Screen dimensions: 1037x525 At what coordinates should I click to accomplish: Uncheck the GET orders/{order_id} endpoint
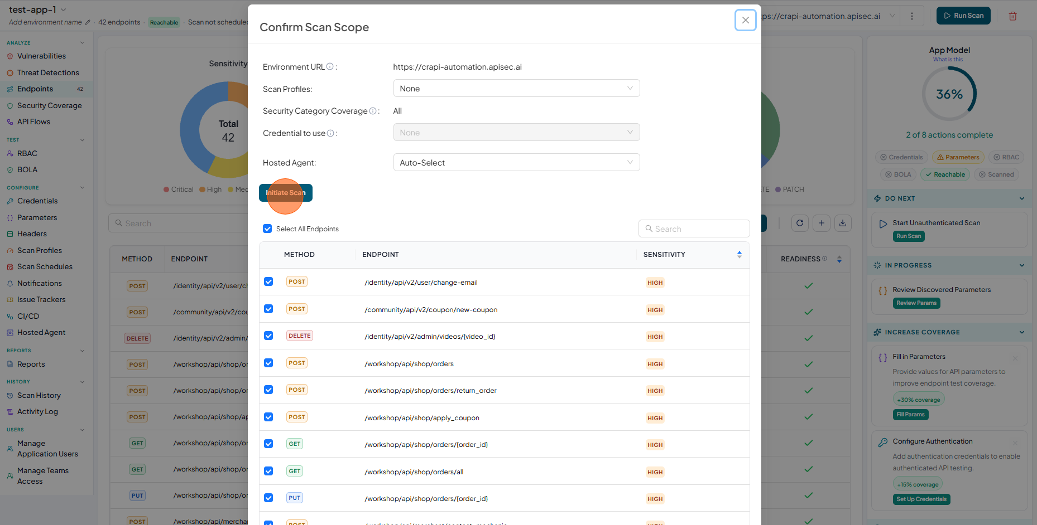tap(268, 444)
